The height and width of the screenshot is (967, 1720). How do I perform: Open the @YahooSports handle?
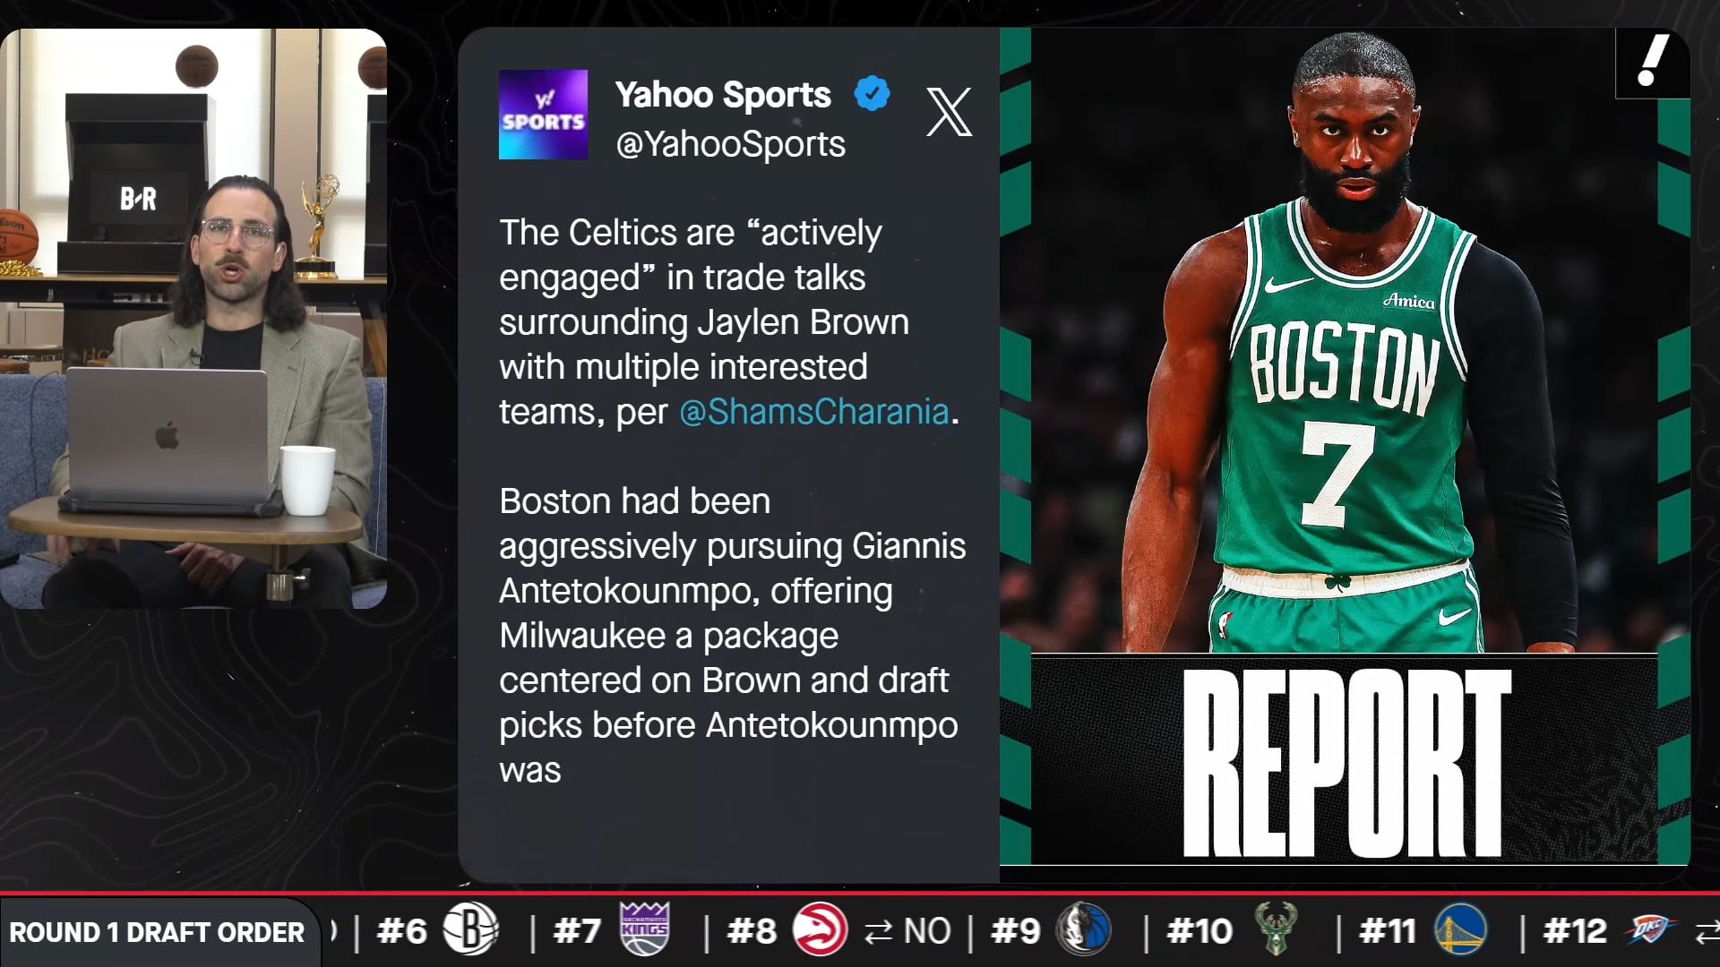coord(730,144)
